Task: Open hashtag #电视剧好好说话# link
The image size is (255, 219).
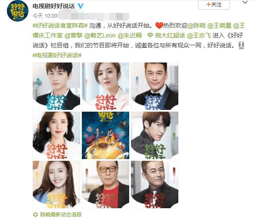Action: 57,55
